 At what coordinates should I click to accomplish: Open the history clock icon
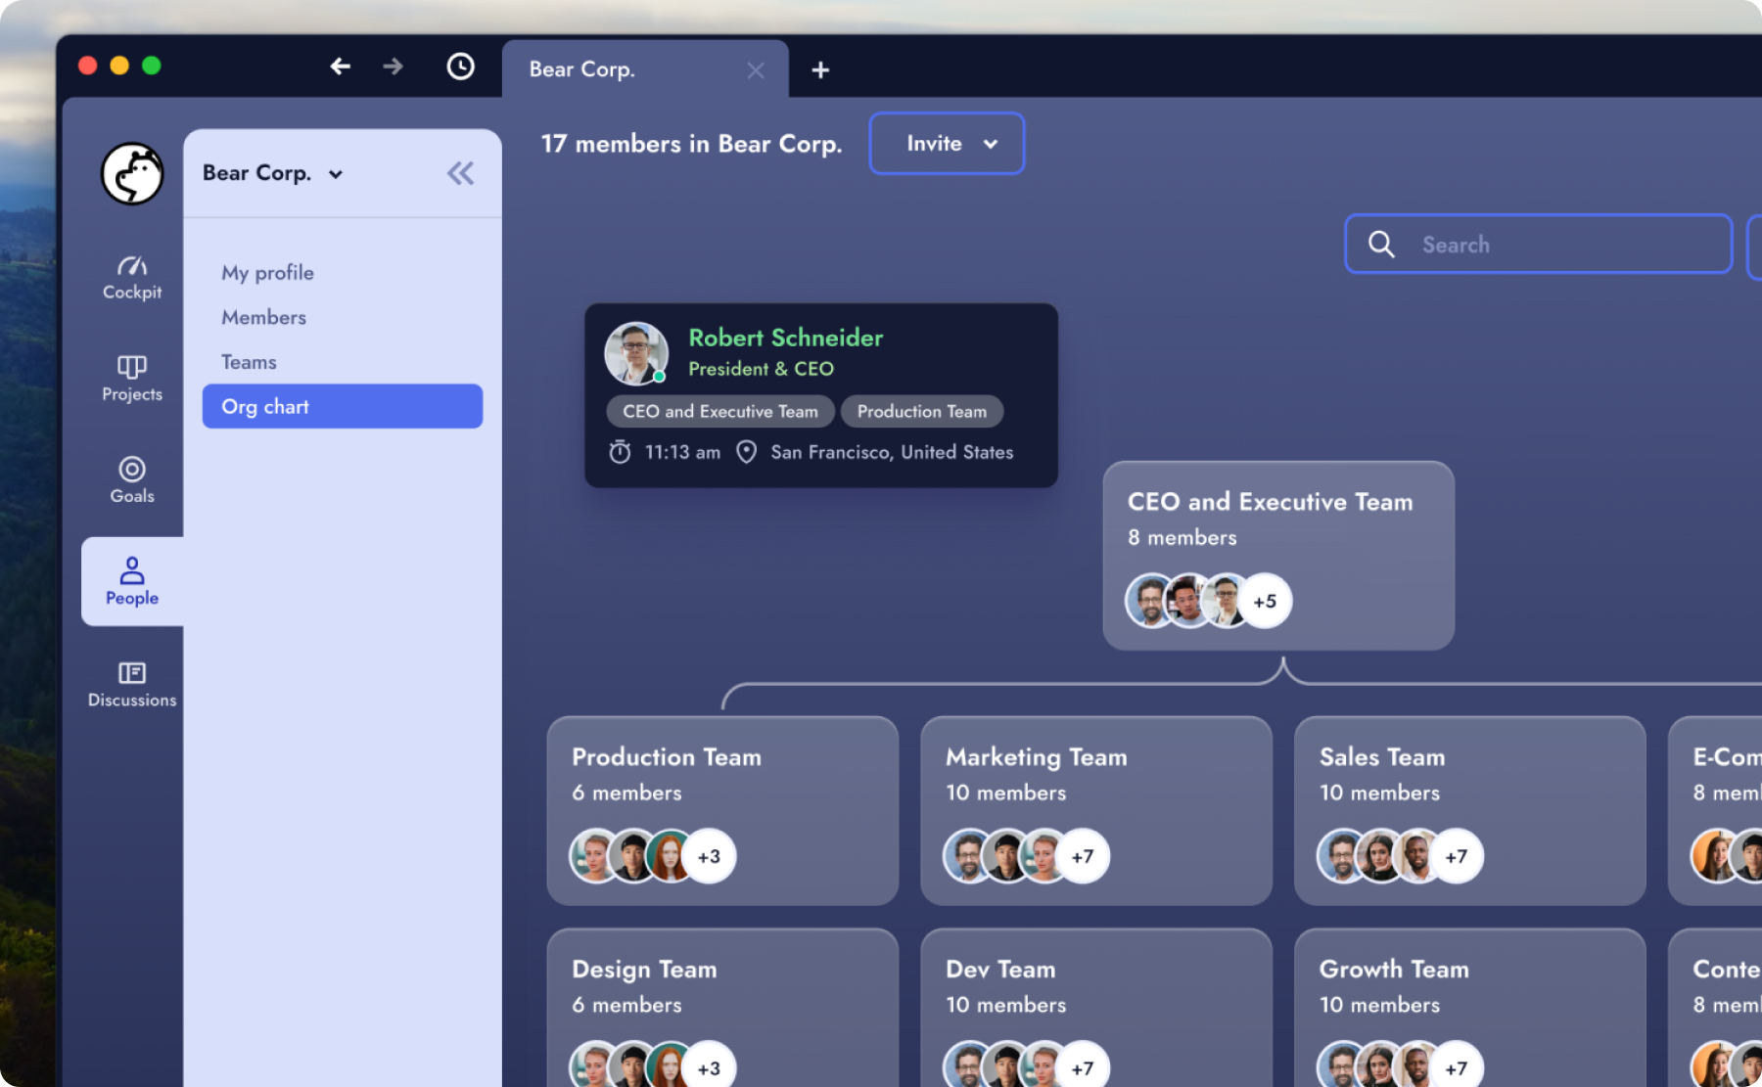pyautogui.click(x=460, y=67)
